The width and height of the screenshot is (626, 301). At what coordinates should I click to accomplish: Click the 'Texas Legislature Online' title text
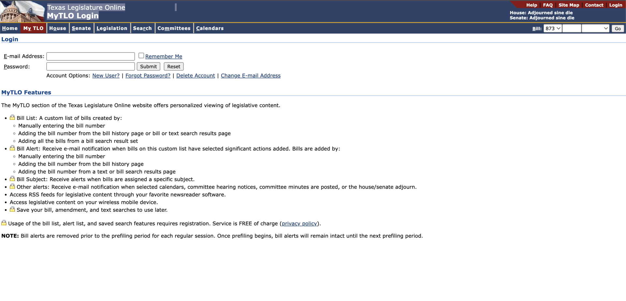click(x=86, y=7)
